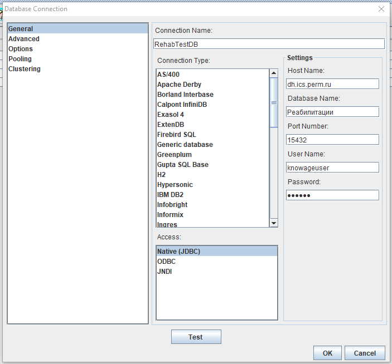Screen dimensions: 392x364
Task: Click the Database Name field
Action: click(x=332, y=112)
